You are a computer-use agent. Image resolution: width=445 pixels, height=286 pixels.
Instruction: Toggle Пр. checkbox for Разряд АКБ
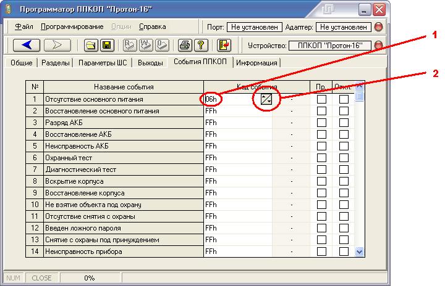tap(321, 123)
